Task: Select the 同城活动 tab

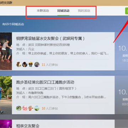Action: tap(63, 11)
